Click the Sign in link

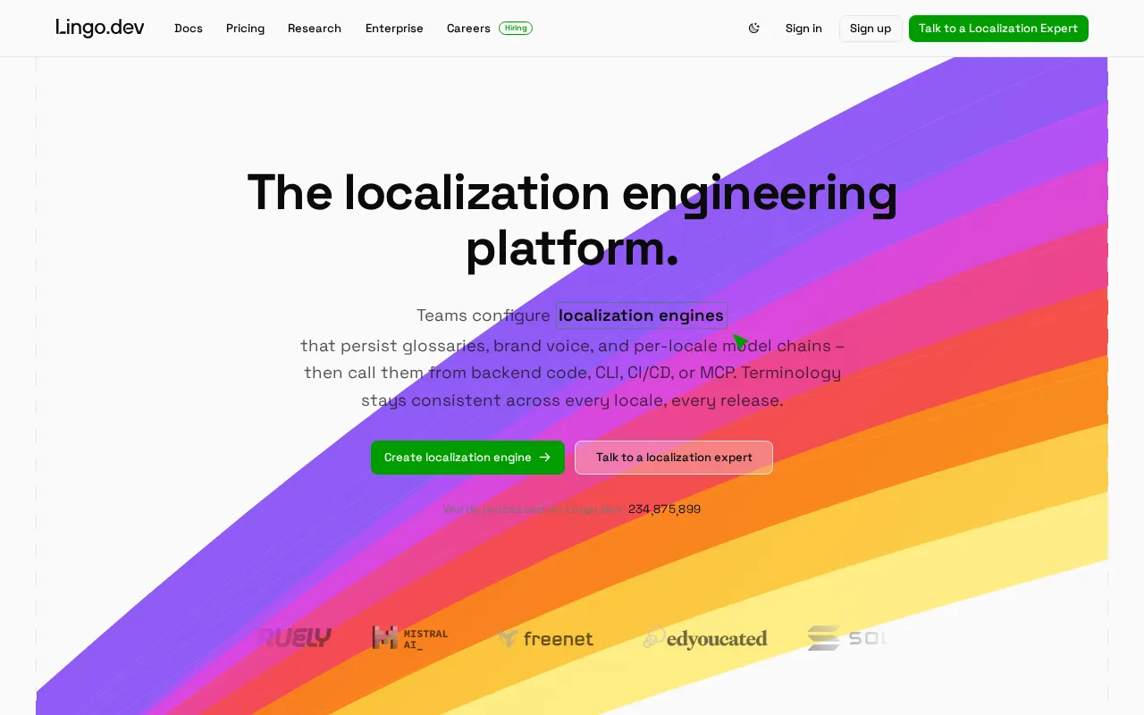coord(803,29)
